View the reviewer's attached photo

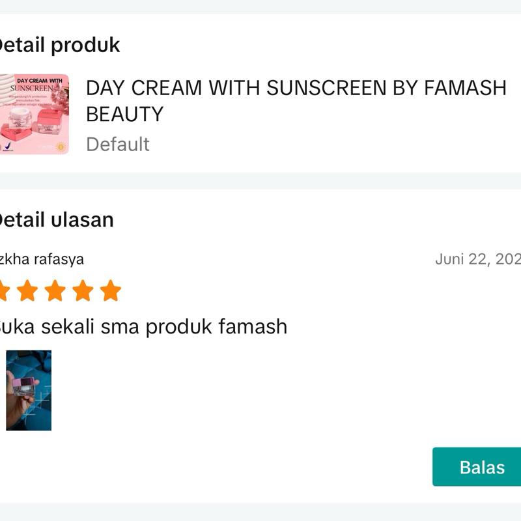28,390
